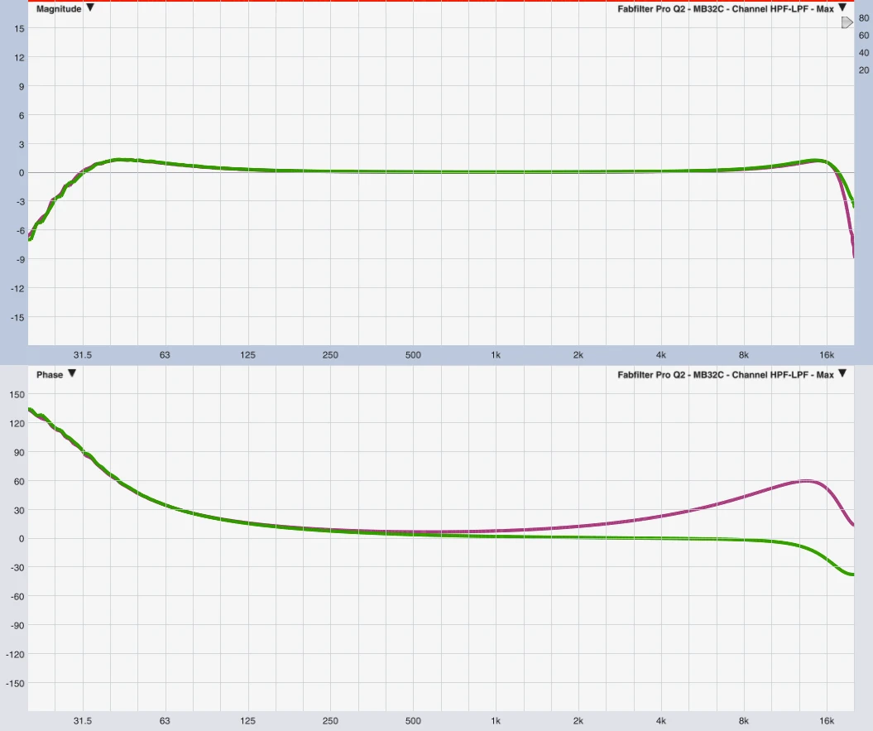873x731 pixels.
Task: Click the gray threshold slider arrow near 80
Action: [x=847, y=23]
